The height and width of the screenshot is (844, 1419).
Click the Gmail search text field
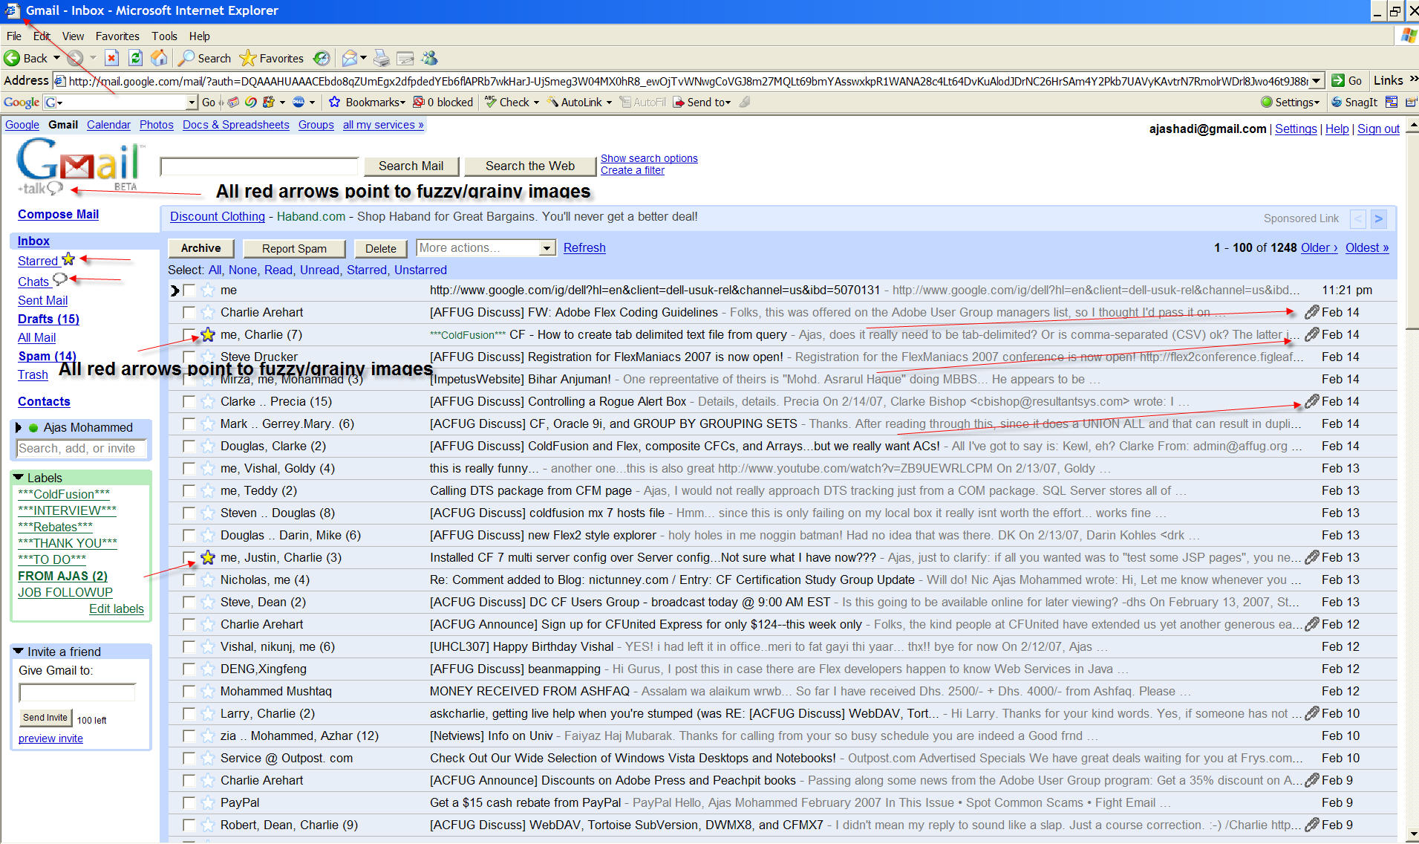tap(259, 166)
